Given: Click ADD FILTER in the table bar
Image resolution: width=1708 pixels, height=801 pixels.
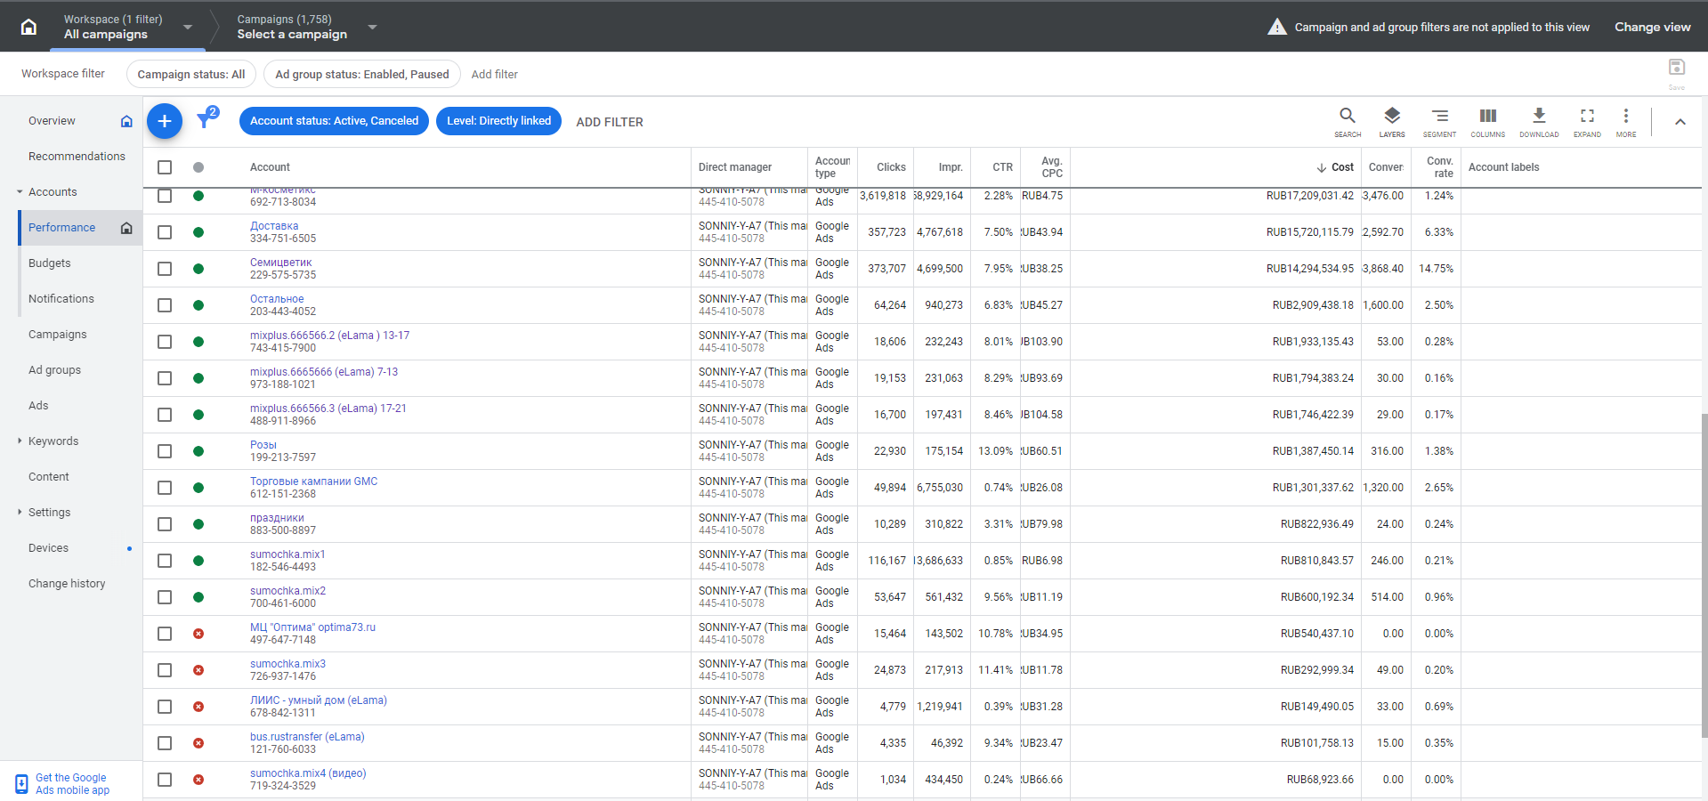Looking at the screenshot, I should (610, 122).
